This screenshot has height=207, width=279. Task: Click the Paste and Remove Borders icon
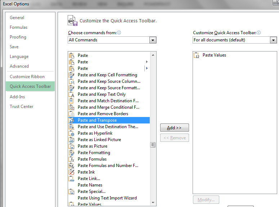click(x=72, y=114)
